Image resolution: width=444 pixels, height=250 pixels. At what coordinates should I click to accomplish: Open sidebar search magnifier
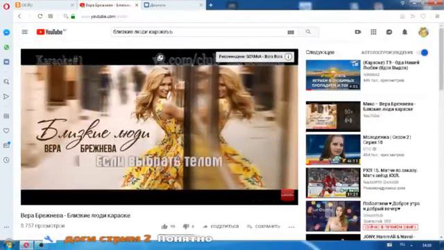point(6,82)
